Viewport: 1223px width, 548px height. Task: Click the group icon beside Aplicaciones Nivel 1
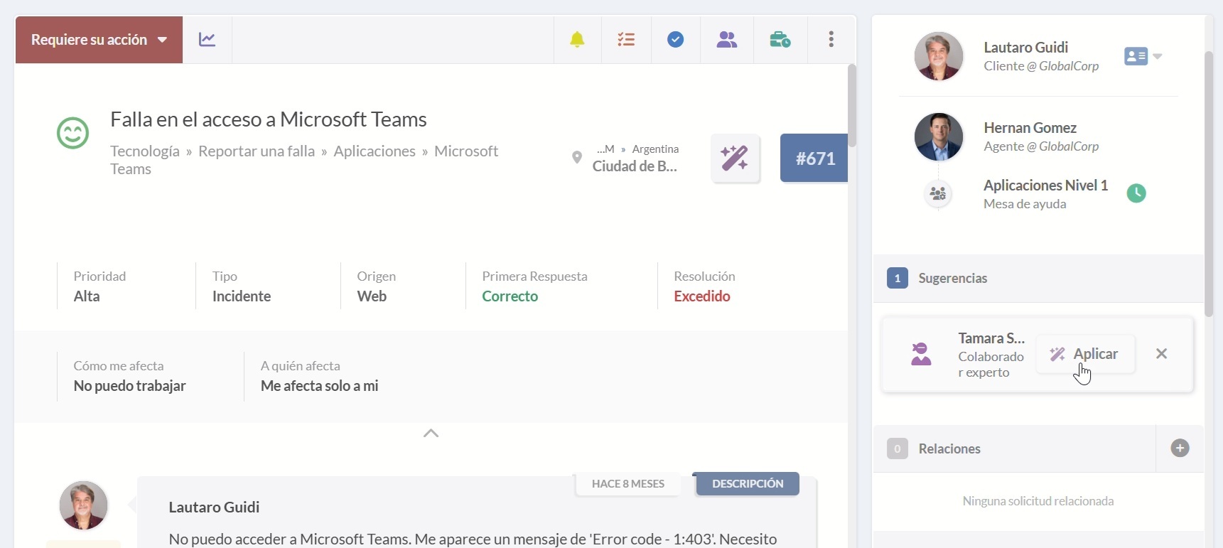(938, 193)
